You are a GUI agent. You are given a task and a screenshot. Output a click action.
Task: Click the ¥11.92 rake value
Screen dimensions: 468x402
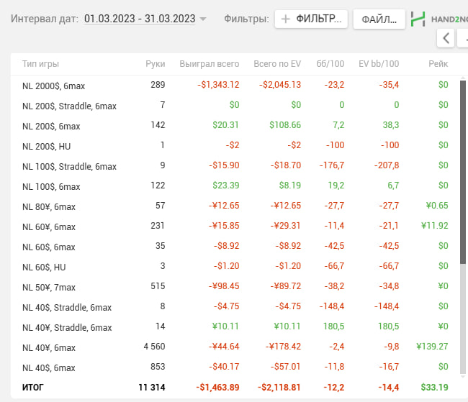tap(435, 226)
